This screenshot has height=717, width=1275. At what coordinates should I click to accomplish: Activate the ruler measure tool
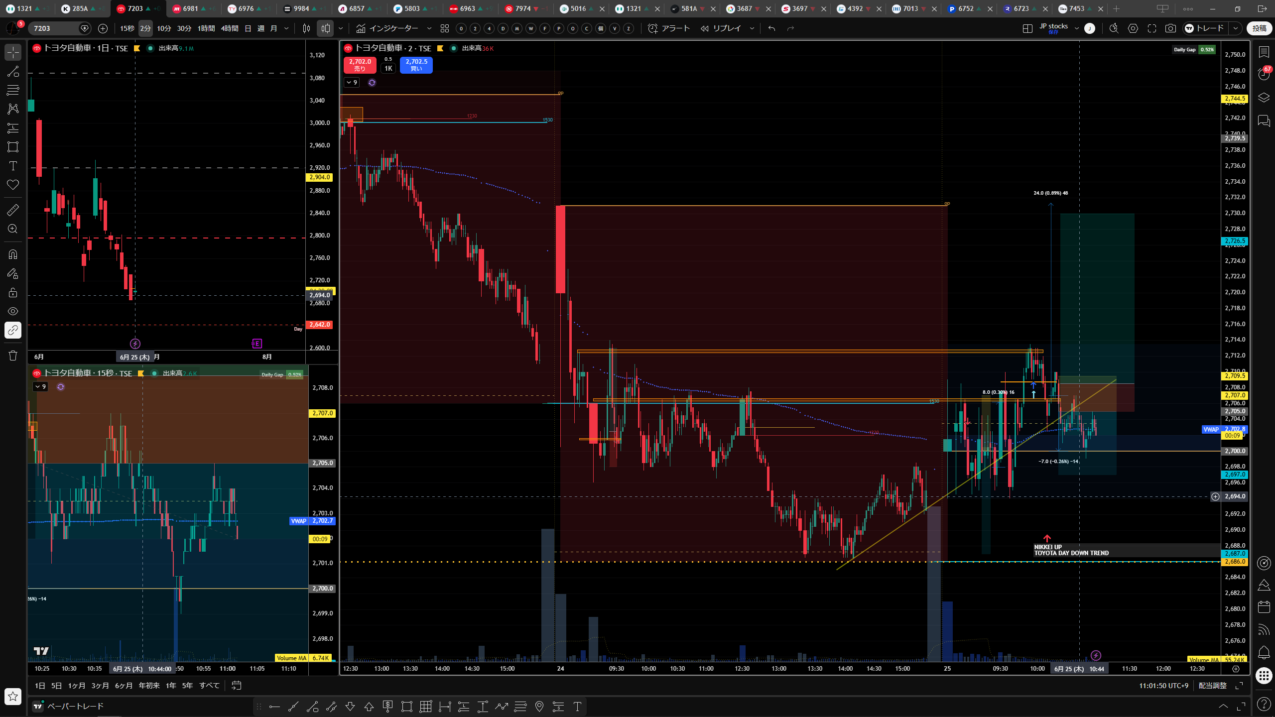coord(13,210)
